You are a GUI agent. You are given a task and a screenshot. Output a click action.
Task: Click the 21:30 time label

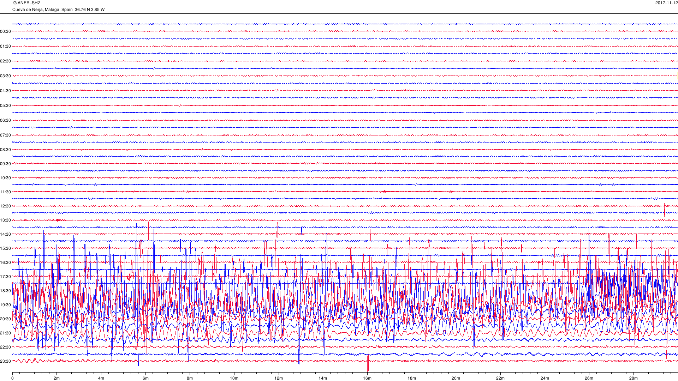[6, 333]
